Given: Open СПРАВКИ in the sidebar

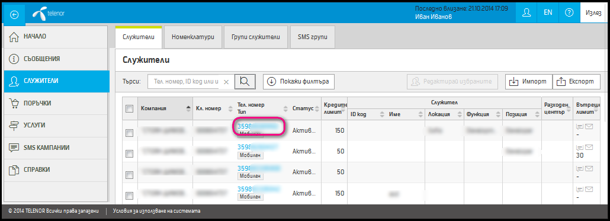Looking at the screenshot, I should tap(56, 170).
